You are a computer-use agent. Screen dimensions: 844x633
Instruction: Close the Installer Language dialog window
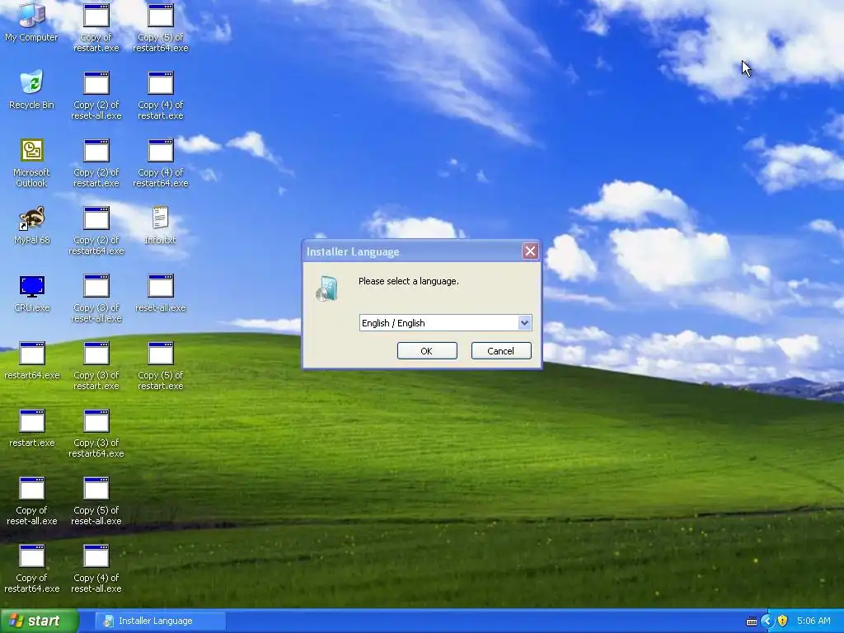[530, 251]
